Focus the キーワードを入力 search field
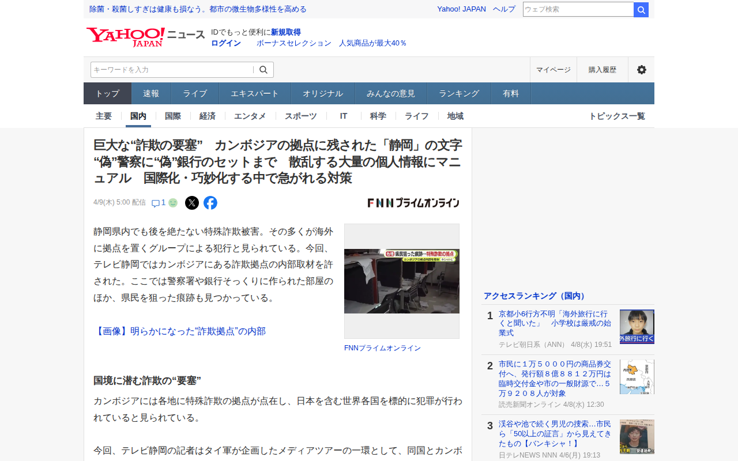The width and height of the screenshot is (738, 461). click(x=172, y=70)
